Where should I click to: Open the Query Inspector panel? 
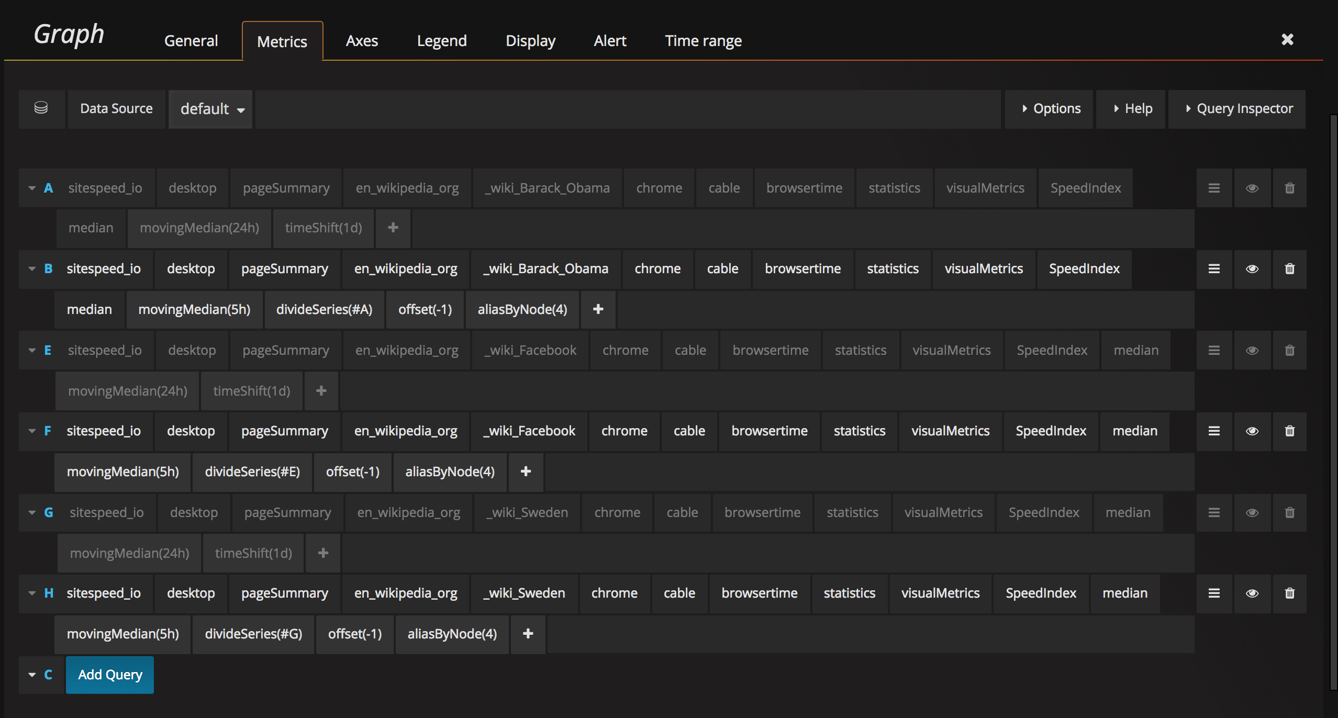(x=1237, y=108)
